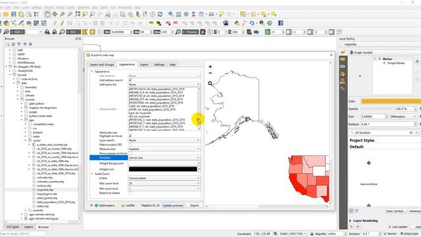Screen dimensions: 421x237
Task: Click the Save Symbol button
Action: pos(395,211)
